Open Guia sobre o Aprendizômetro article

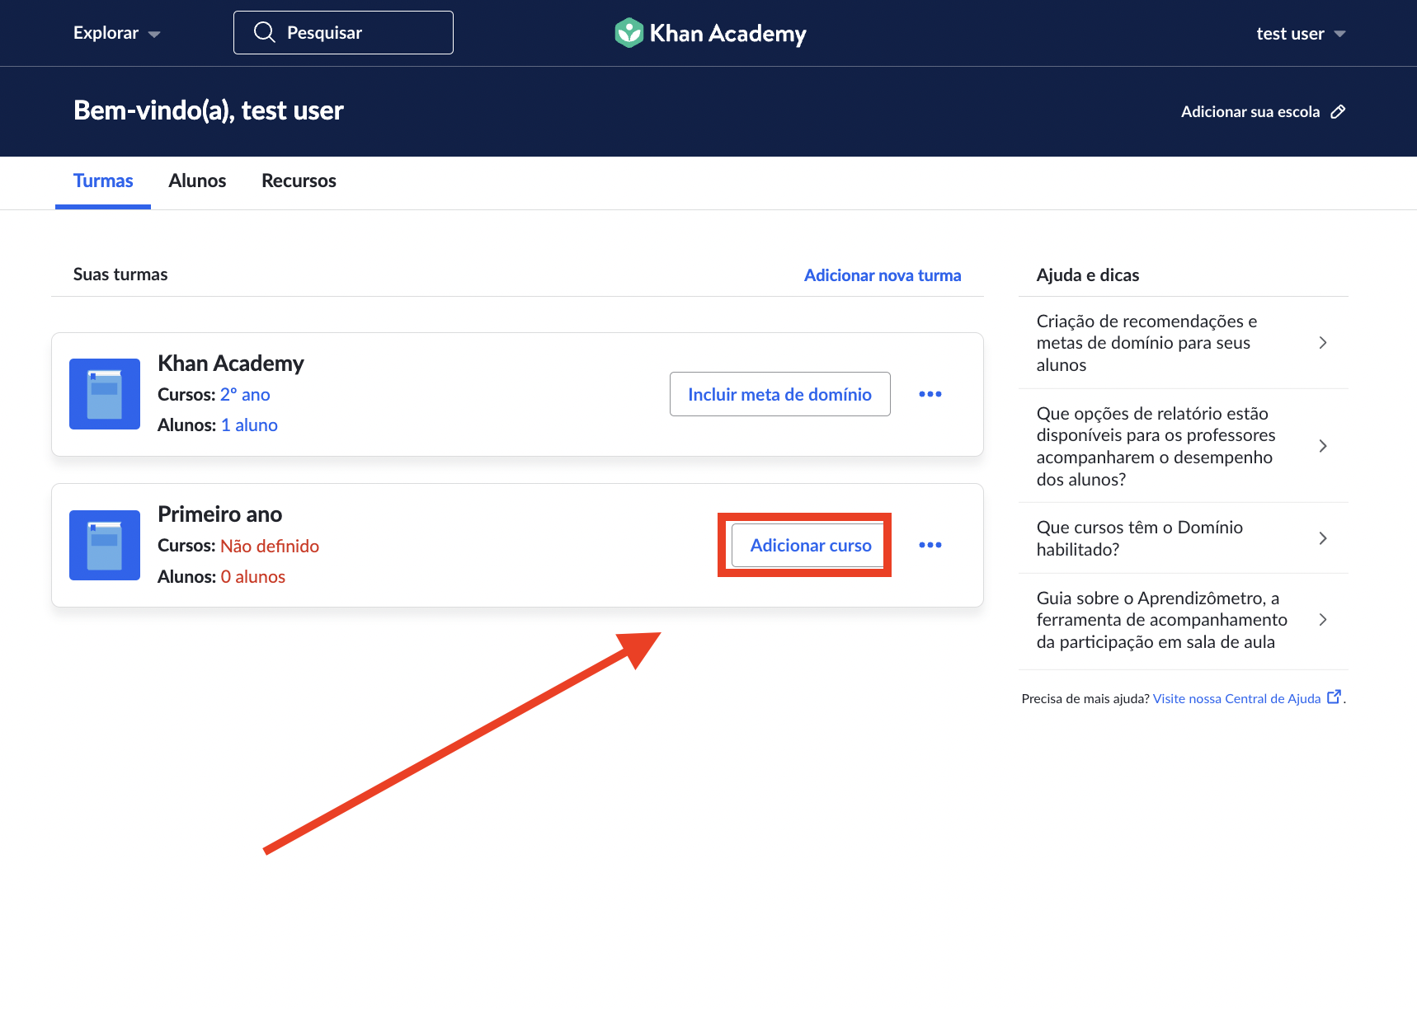point(1183,620)
